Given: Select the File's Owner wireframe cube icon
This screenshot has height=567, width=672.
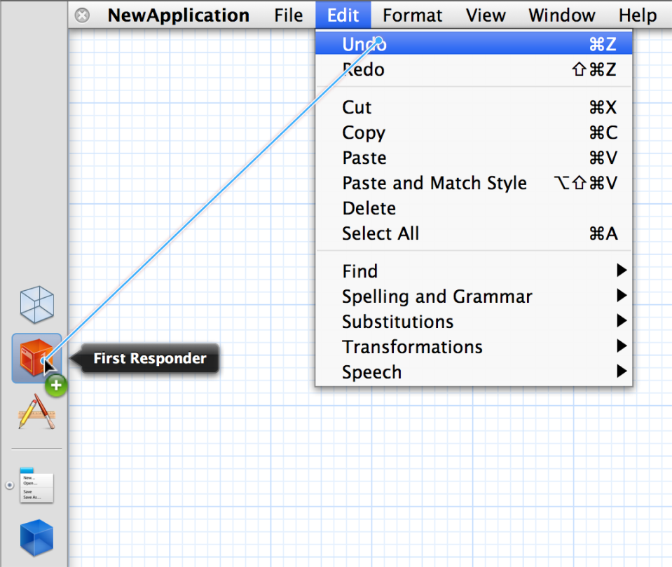Looking at the screenshot, I should coord(36,305).
